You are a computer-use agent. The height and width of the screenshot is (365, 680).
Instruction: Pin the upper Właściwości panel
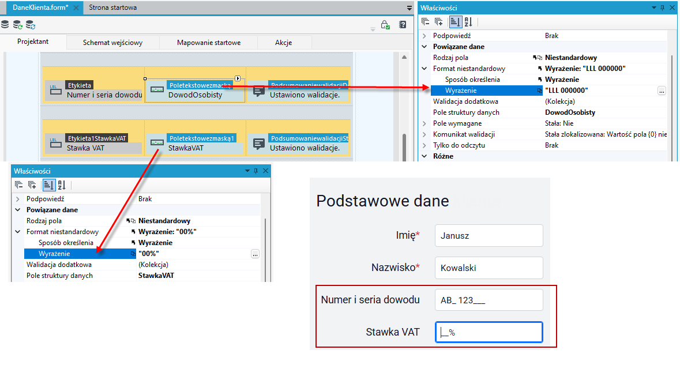coord(662,8)
